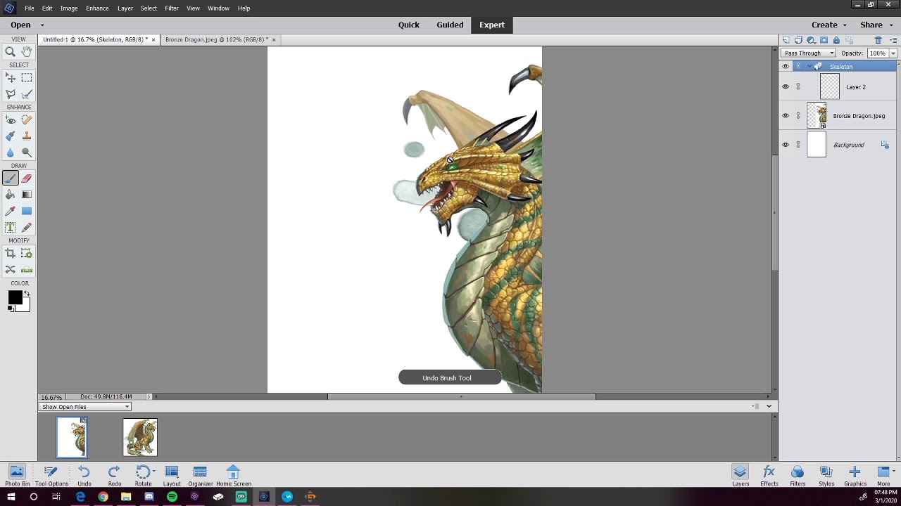This screenshot has height=506, width=901.
Task: Select the Polygonal Lasso tool
Action: point(11,94)
